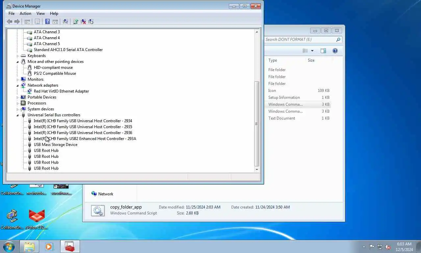Open the View menu
The width and height of the screenshot is (421, 253).
click(40, 14)
